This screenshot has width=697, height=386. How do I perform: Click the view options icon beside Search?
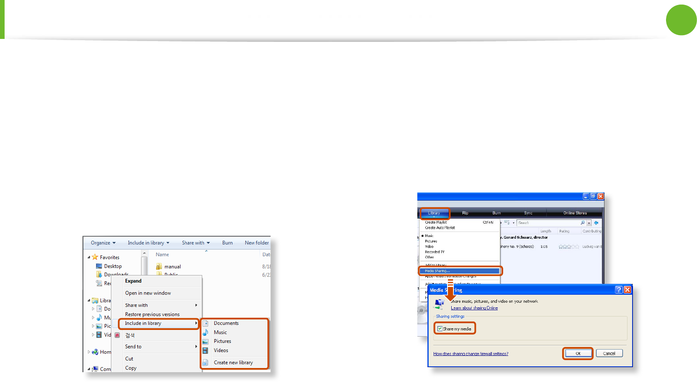coord(507,223)
